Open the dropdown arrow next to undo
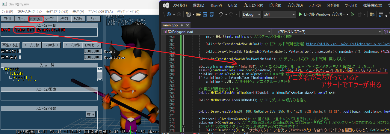This screenshot has height=134, width=390. click(226, 14)
